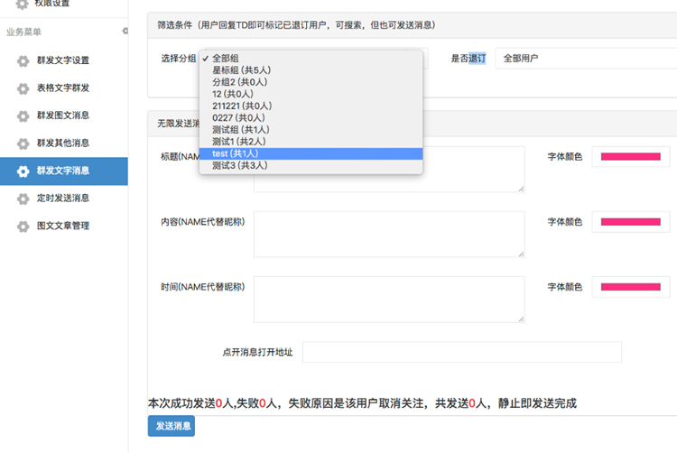677x453 pixels.
Task: Click the 内容(NAME代替昵称) text area
Action: [389, 235]
